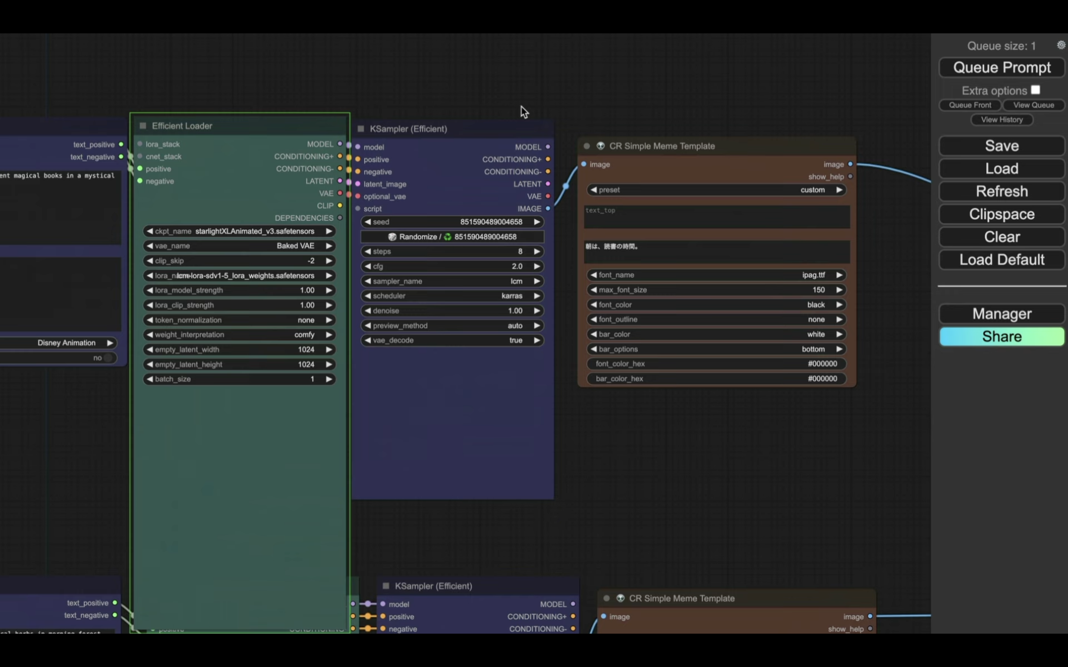Open the sampler_name lcm dropdown
This screenshot has width=1068, height=667.
tap(452, 281)
